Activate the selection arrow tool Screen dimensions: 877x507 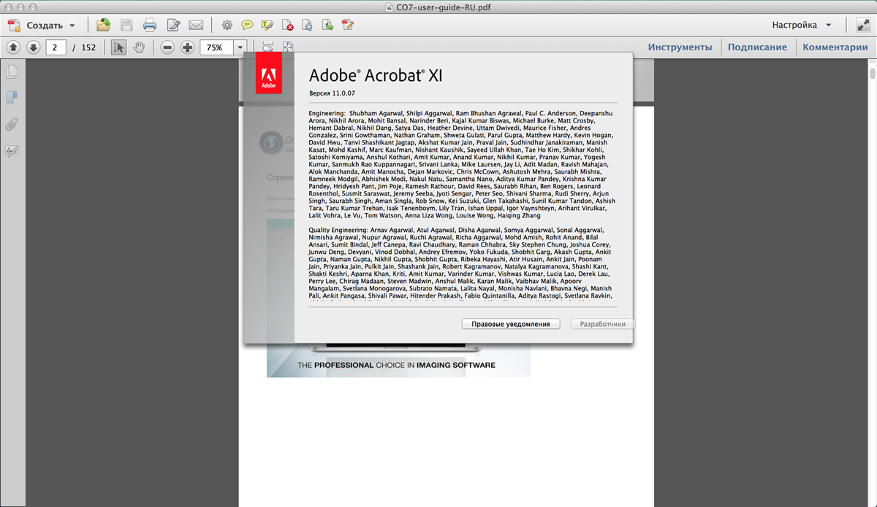coord(118,47)
